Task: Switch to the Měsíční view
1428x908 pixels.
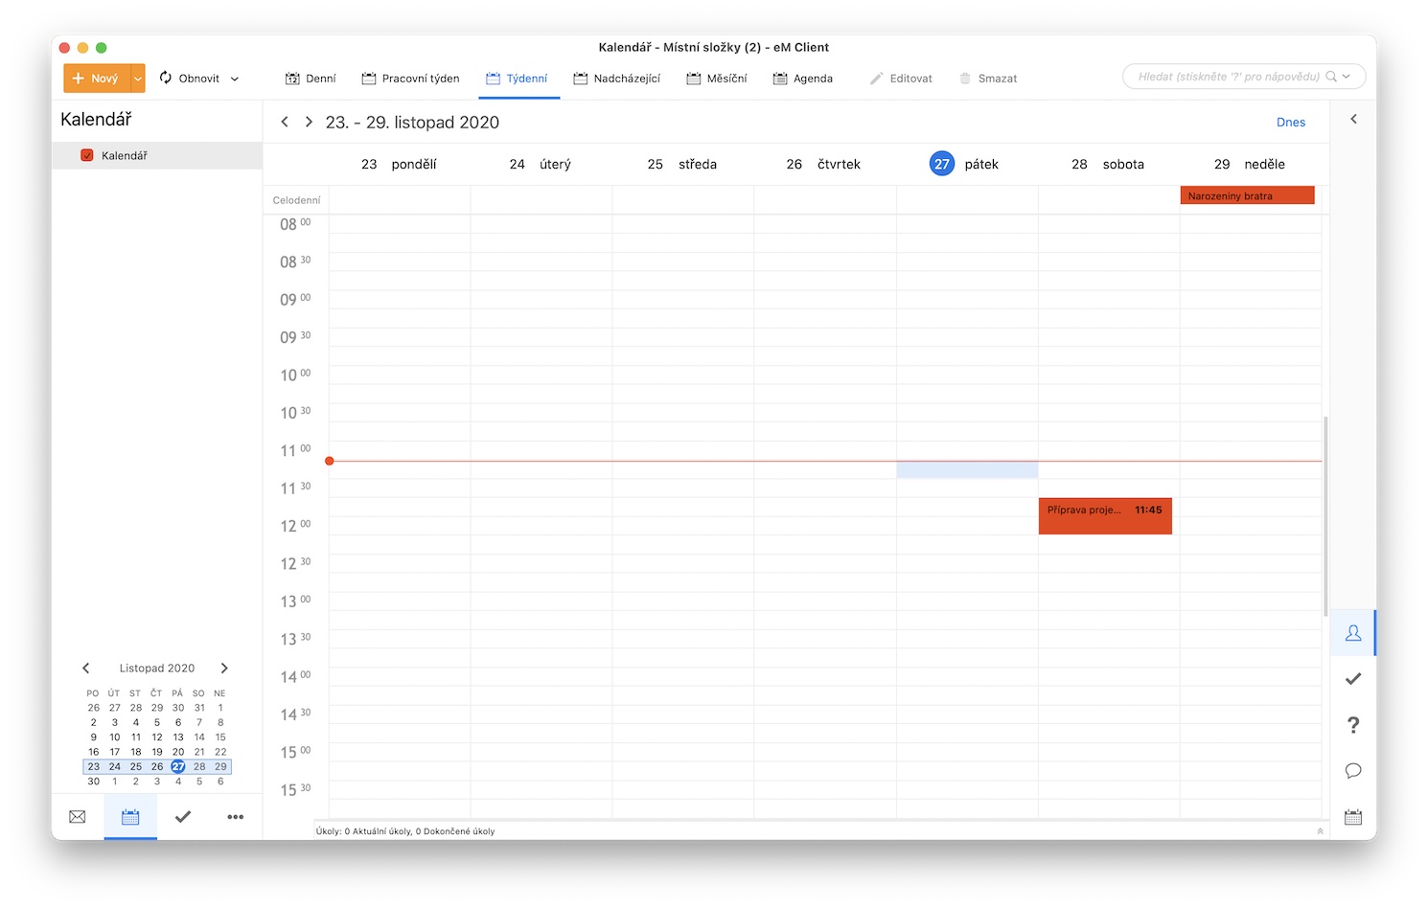Action: pyautogui.click(x=717, y=79)
